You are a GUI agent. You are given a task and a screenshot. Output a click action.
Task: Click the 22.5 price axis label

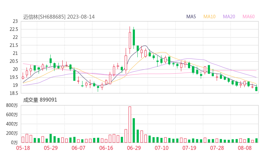coord(14,29)
